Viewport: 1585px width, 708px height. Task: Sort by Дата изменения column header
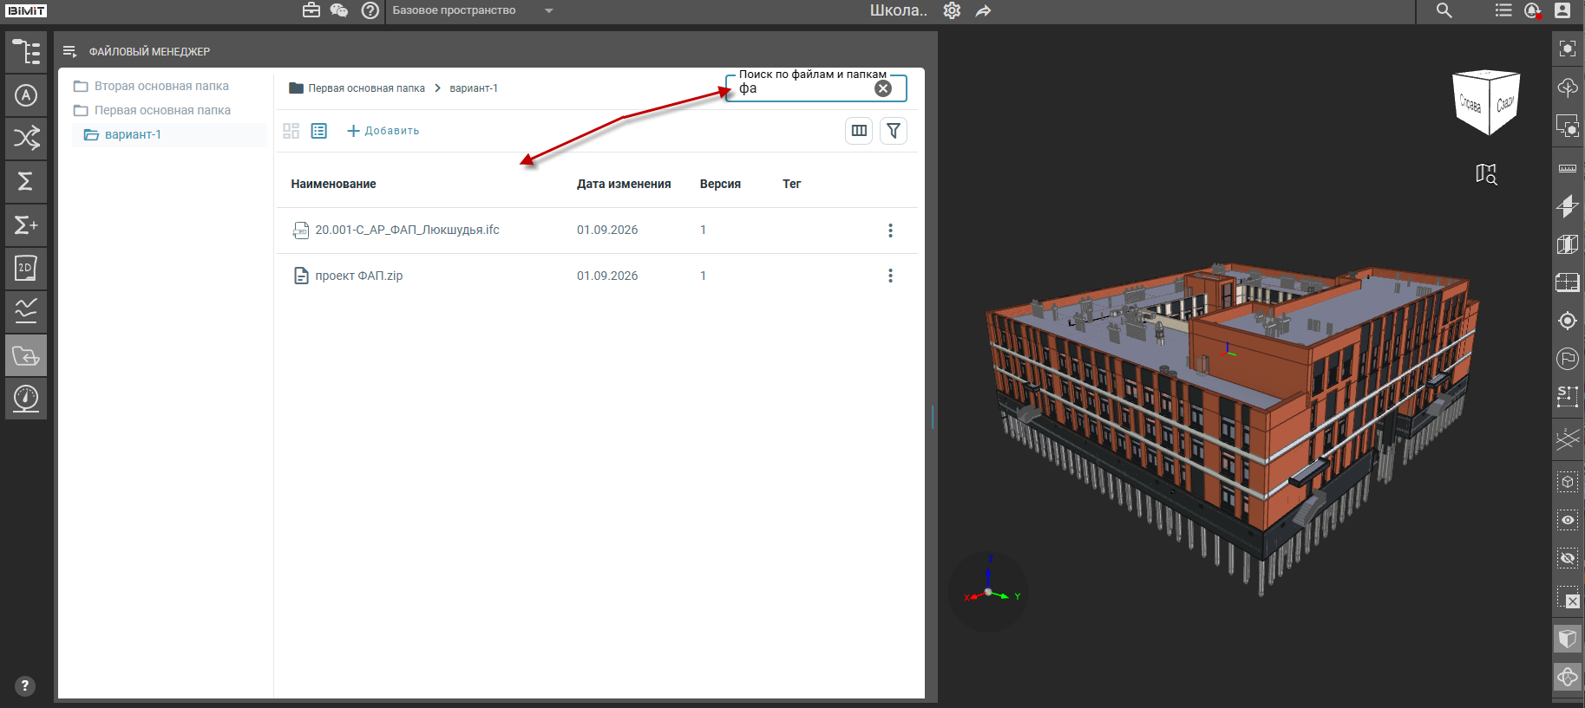(x=624, y=184)
